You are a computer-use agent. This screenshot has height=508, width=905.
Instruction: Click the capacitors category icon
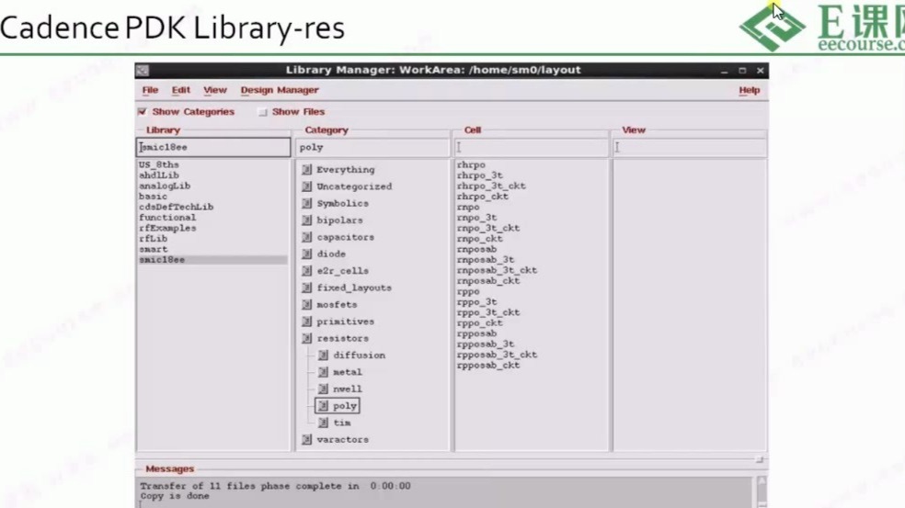coord(307,237)
